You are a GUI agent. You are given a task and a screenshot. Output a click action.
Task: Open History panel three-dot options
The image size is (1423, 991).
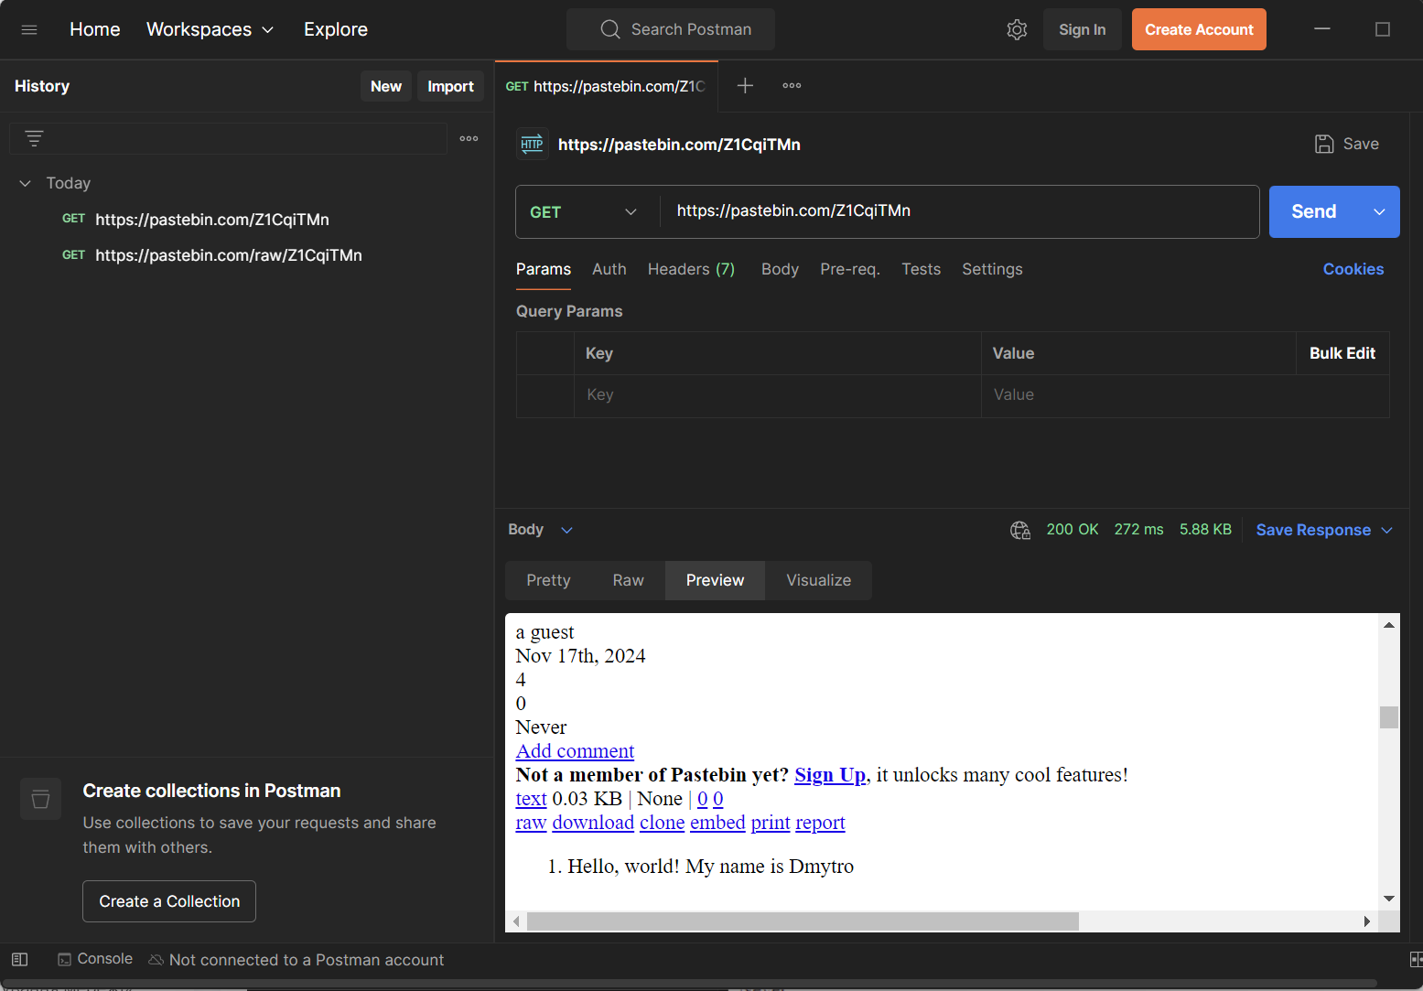[469, 138]
